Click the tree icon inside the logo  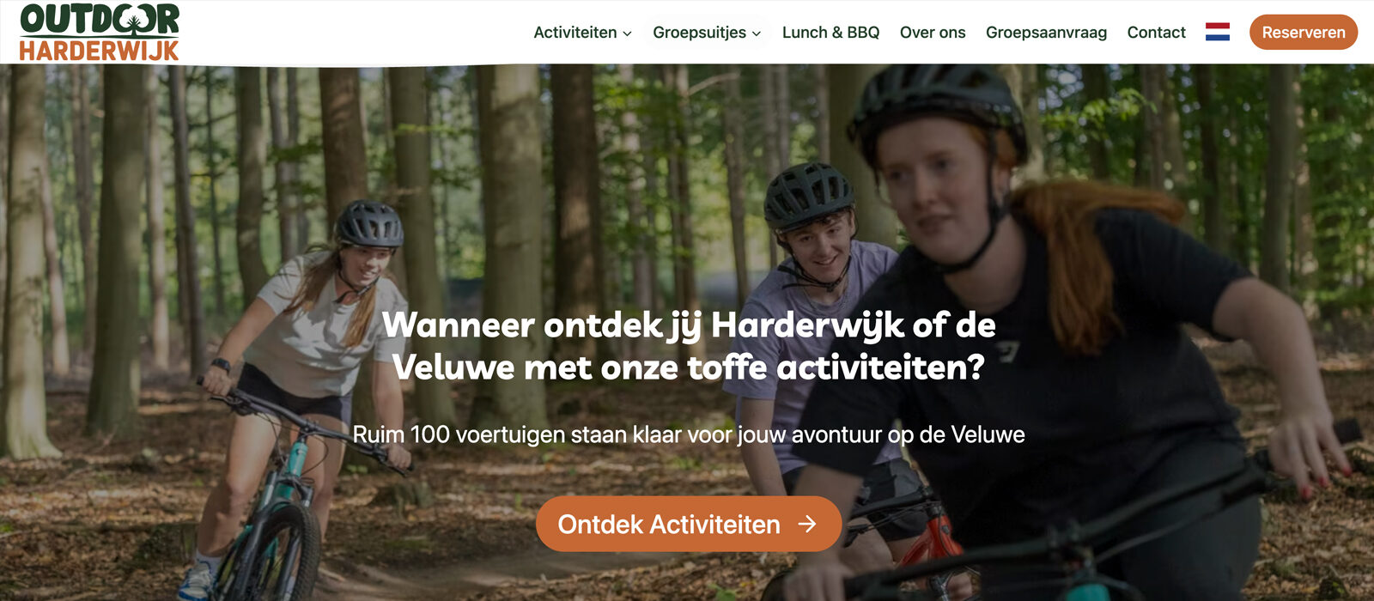coord(133,21)
